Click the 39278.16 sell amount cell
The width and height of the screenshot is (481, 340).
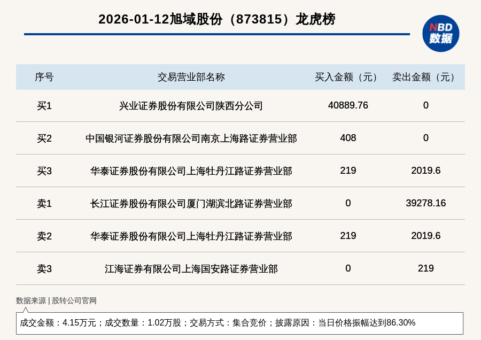click(x=425, y=203)
